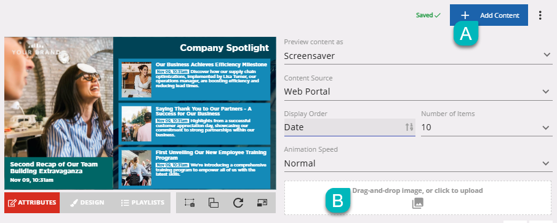Open the Animation Speed dropdown
Viewport: 557px width, 223px height.
(418, 163)
